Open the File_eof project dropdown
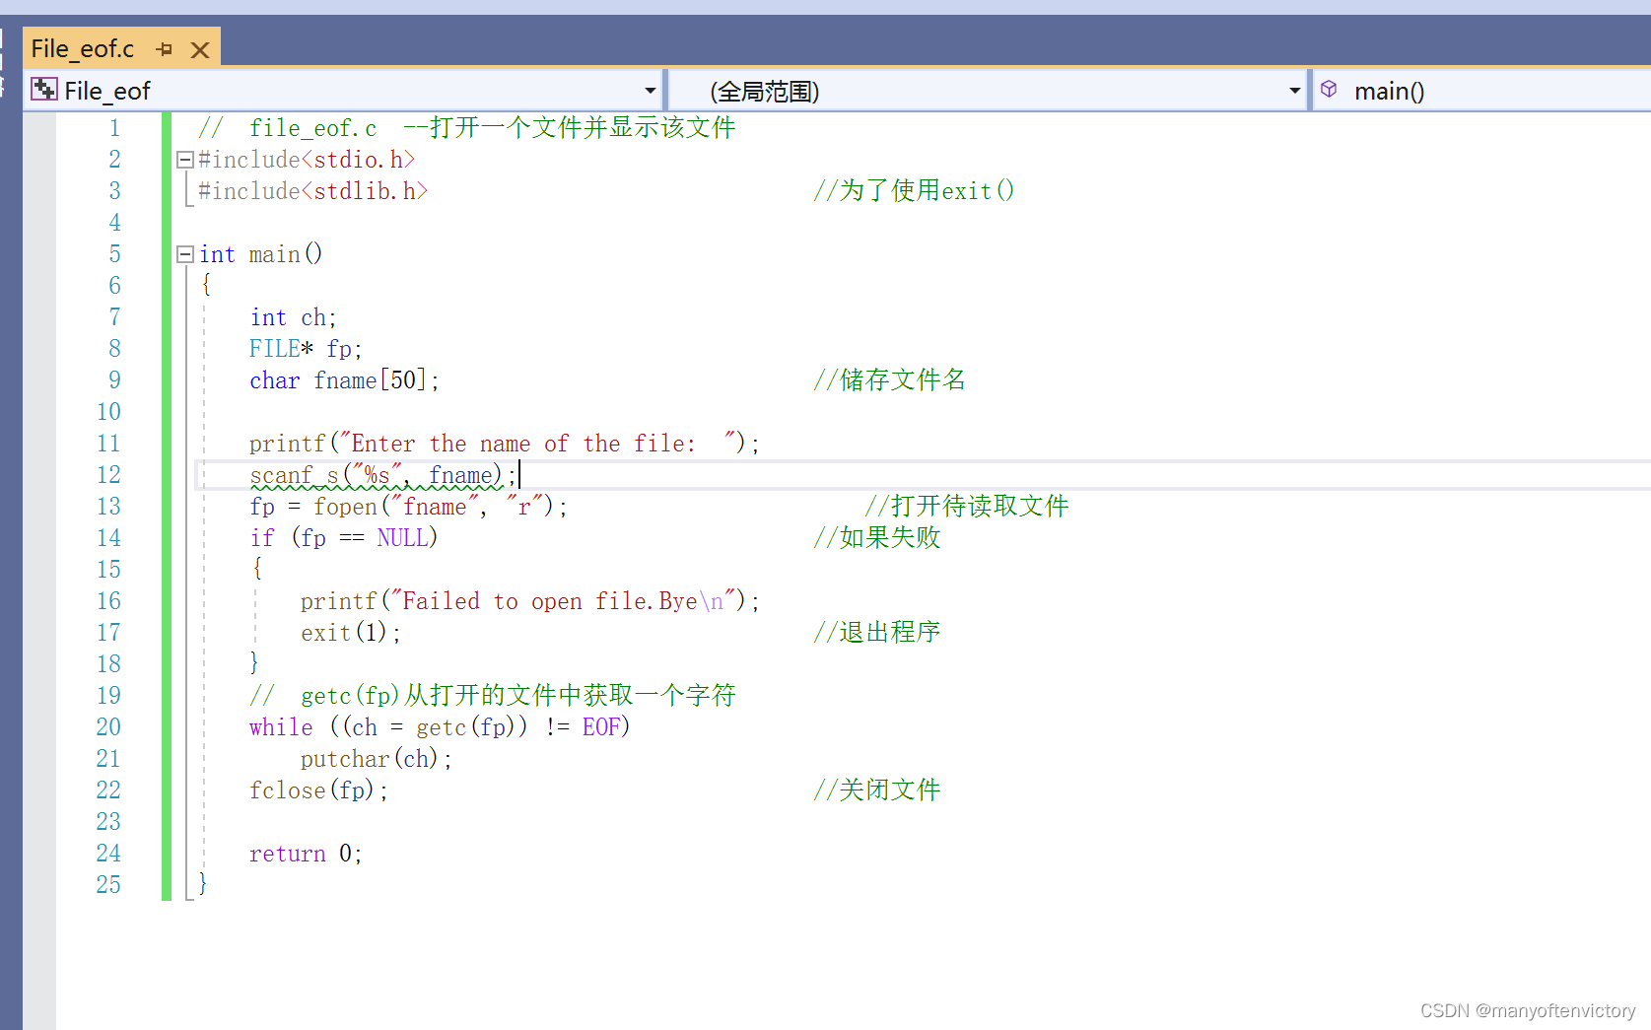This screenshot has height=1030, width=1651. point(650,91)
